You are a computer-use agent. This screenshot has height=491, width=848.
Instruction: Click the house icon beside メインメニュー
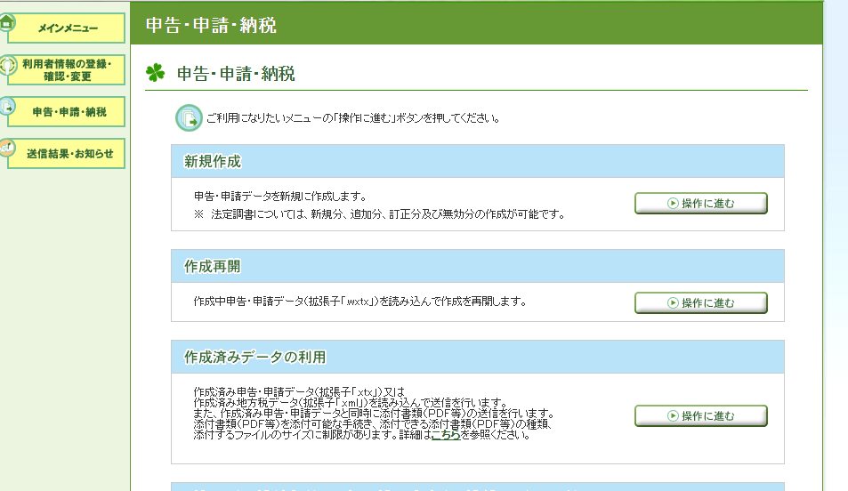(7, 21)
